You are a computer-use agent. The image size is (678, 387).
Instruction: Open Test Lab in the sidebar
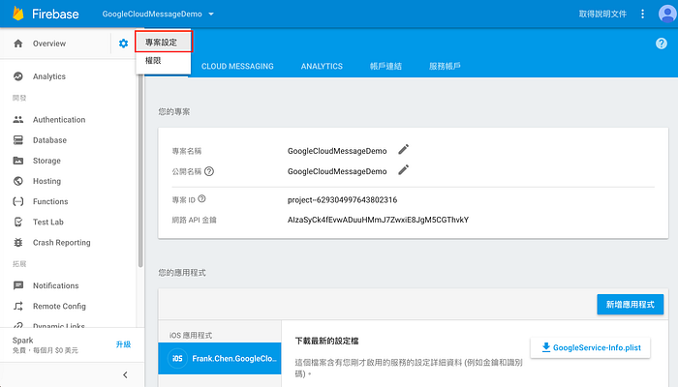(48, 222)
